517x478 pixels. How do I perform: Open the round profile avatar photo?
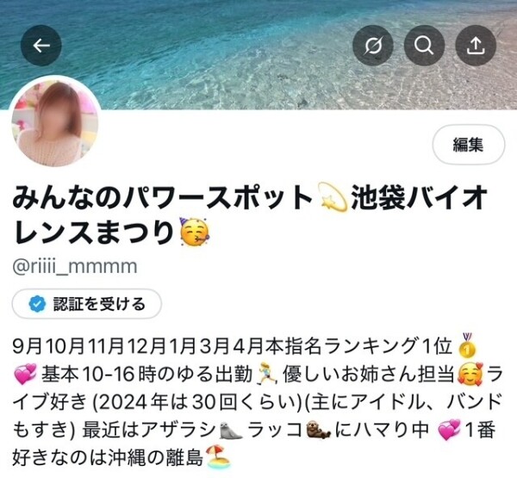[x=55, y=122]
